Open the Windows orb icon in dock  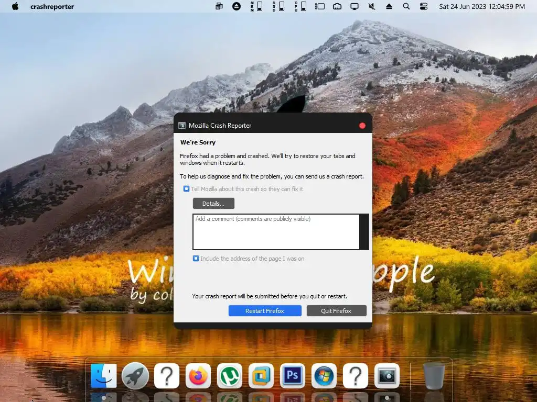[324, 376]
